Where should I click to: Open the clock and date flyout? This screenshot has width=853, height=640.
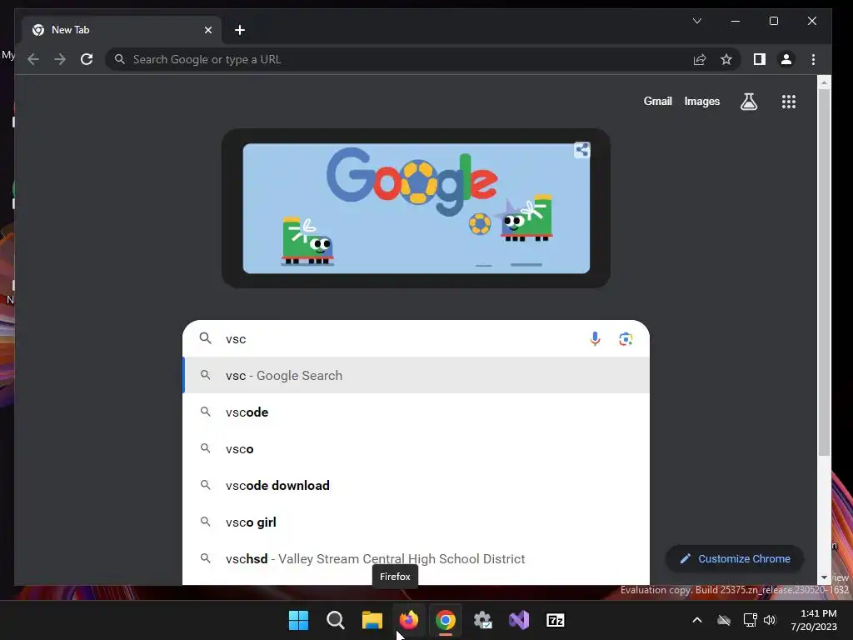pos(814,620)
